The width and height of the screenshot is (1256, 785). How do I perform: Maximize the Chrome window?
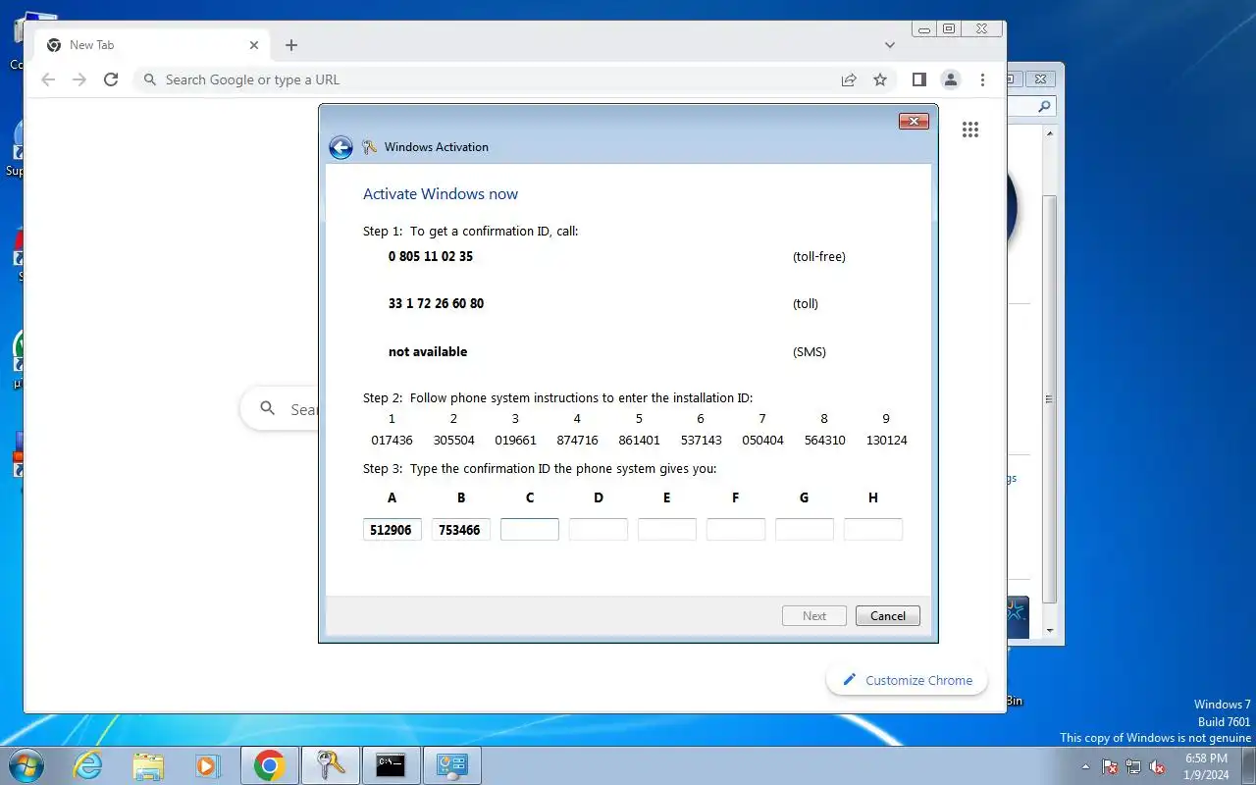[949, 29]
